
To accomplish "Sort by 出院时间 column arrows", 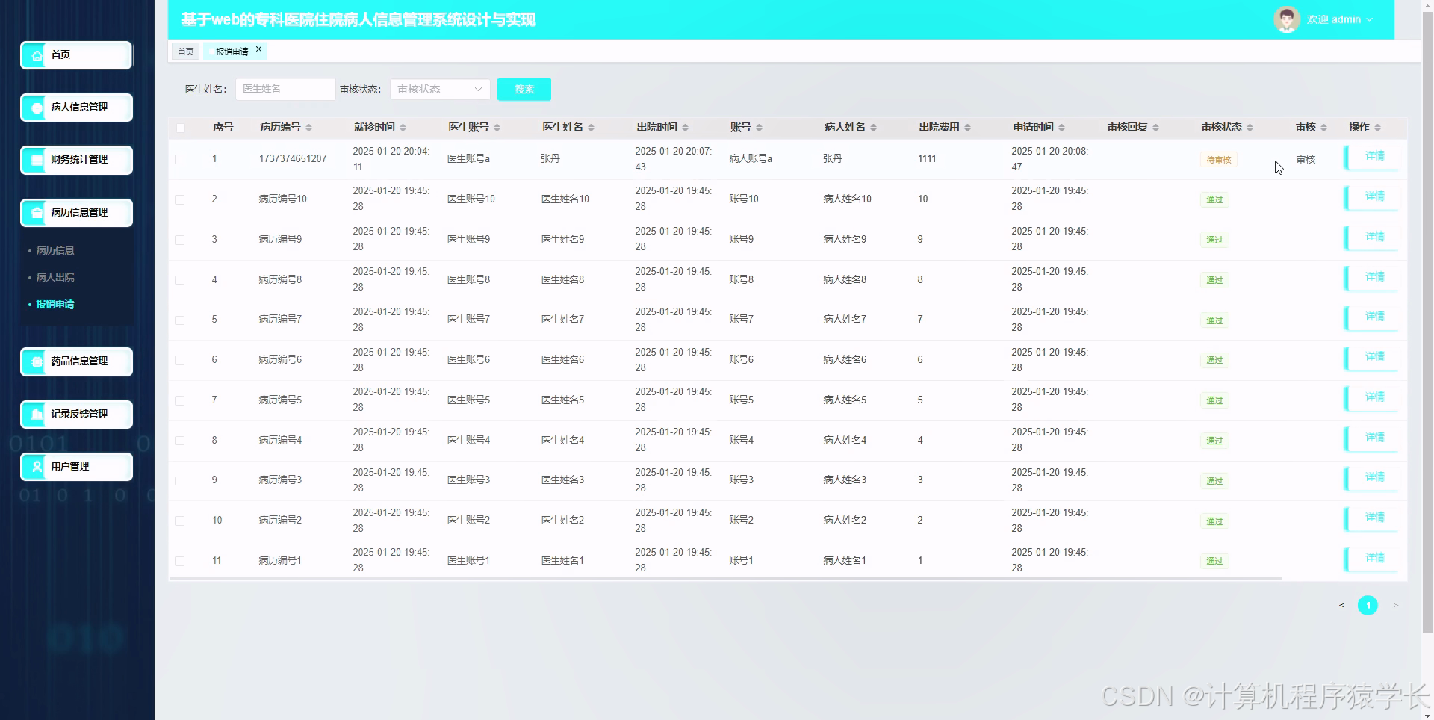I will point(685,128).
